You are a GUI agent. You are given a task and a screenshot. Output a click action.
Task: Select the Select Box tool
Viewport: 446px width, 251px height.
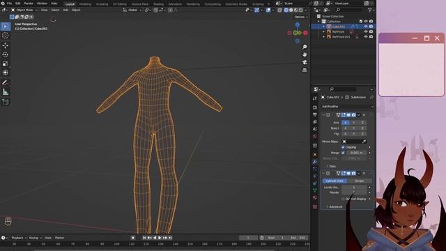point(6,26)
